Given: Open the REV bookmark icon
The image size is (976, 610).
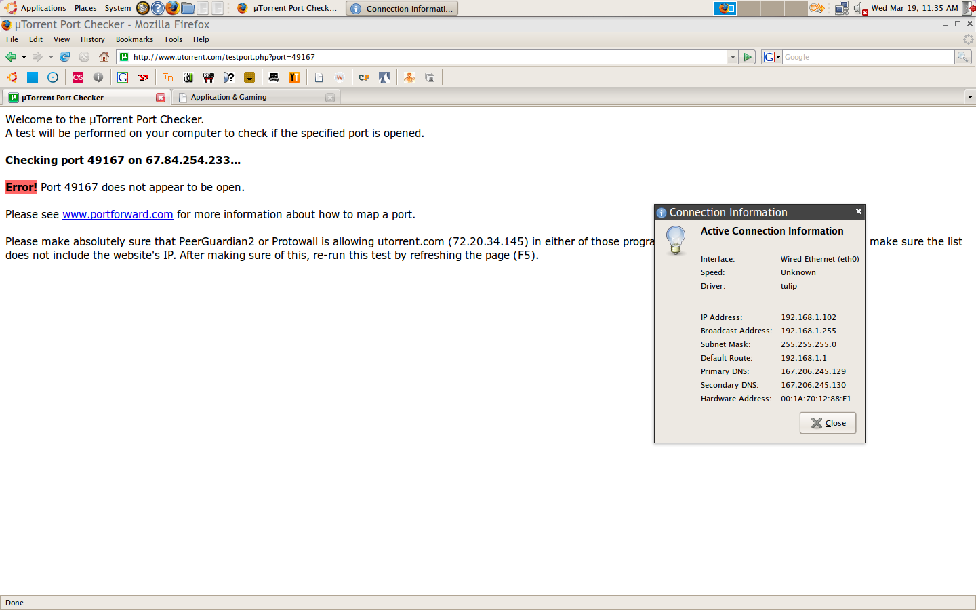Looking at the screenshot, I should click(209, 77).
